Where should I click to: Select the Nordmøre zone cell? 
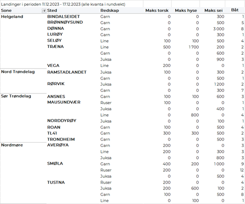12,145
